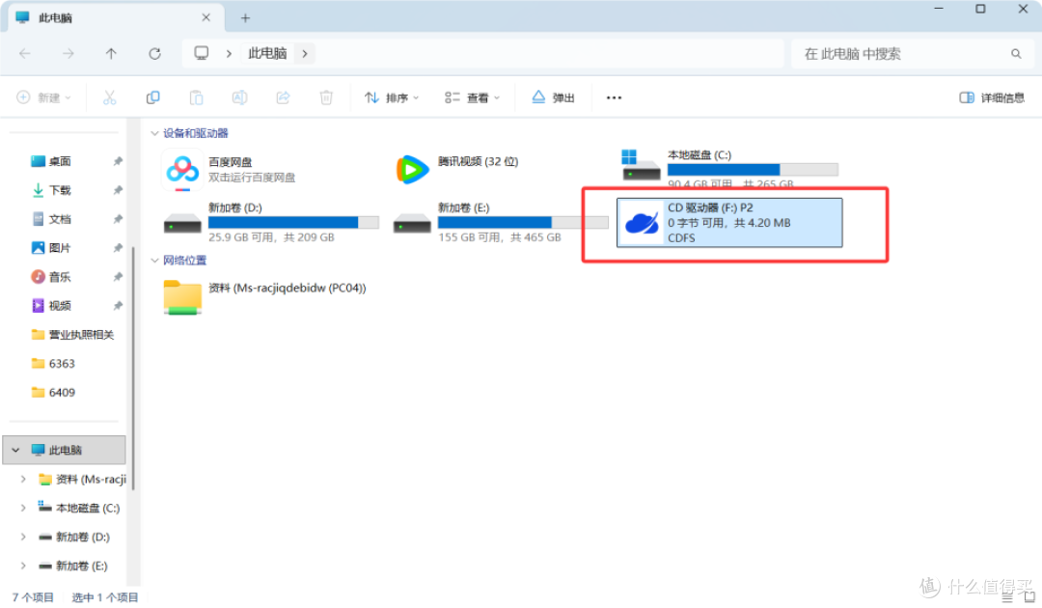Refresh the current folder view
1042x608 pixels.
[x=154, y=54]
